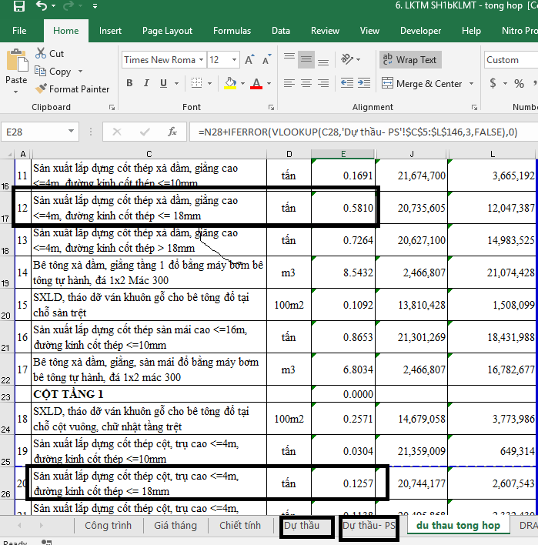Click the Paste clipboard icon

tap(17, 60)
